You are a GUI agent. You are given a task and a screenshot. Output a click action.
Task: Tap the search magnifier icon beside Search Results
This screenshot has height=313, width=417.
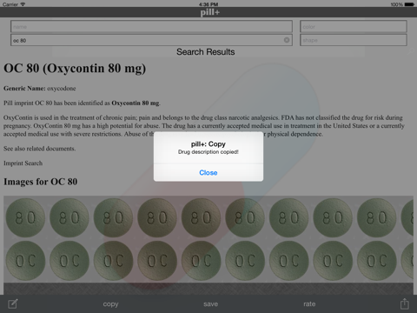click(x=410, y=52)
